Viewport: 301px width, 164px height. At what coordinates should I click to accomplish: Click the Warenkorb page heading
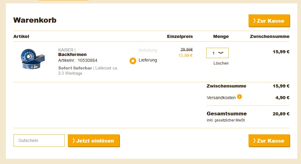(x=35, y=20)
